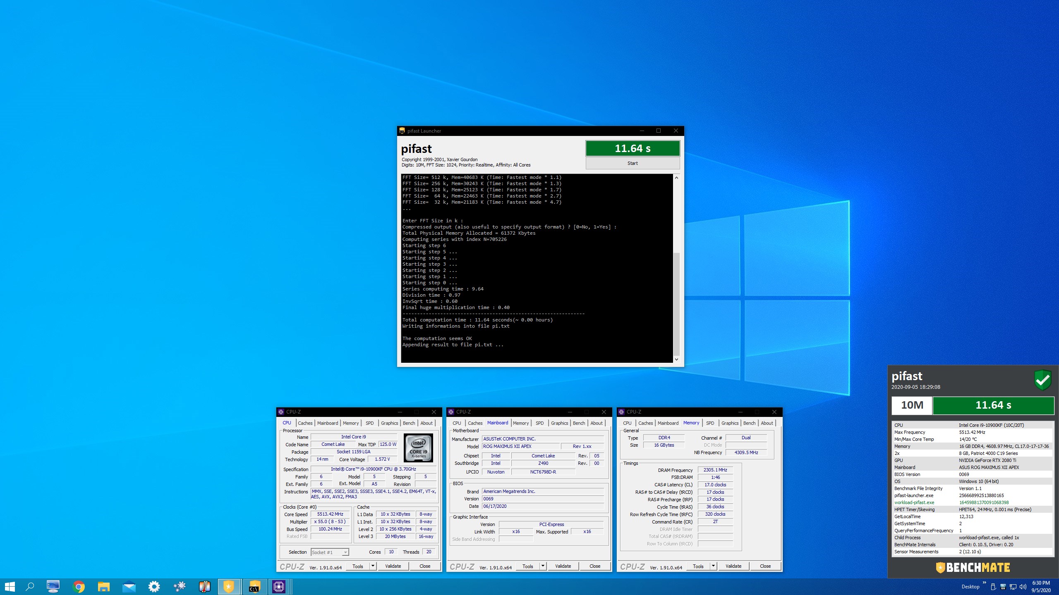The width and height of the screenshot is (1059, 595).
Task: Switch to CPU-Z taskbar icon
Action: tap(279, 586)
